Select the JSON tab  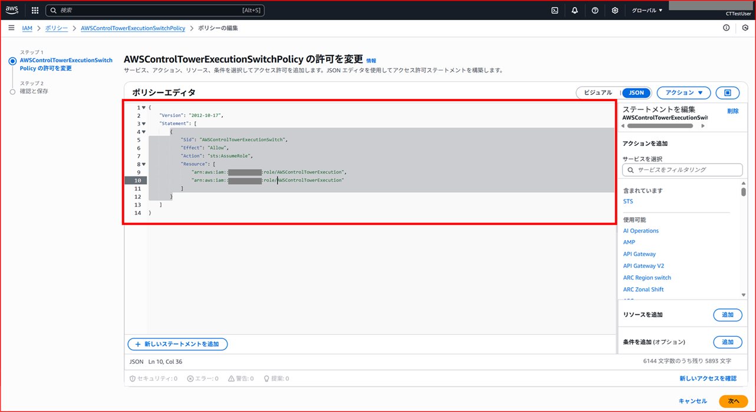pyautogui.click(x=636, y=92)
